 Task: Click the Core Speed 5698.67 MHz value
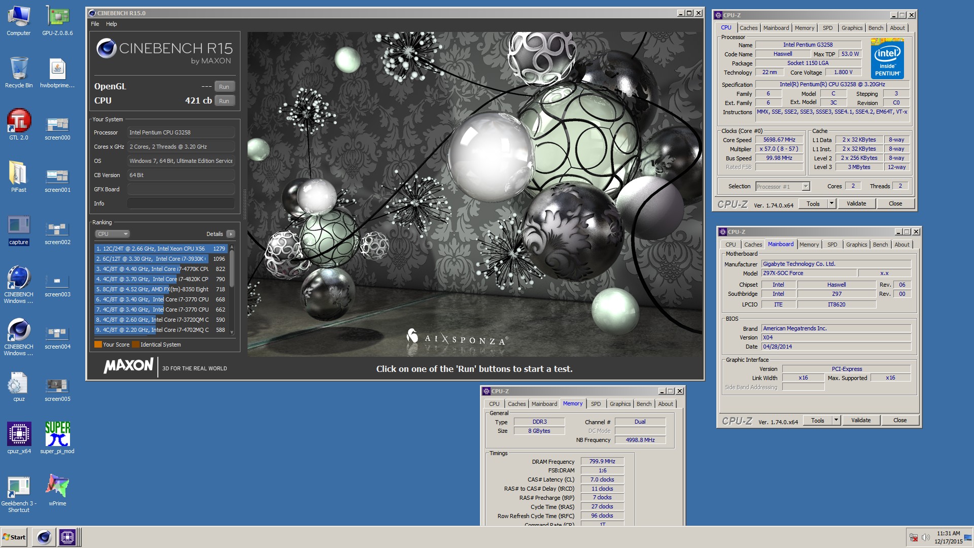click(779, 140)
